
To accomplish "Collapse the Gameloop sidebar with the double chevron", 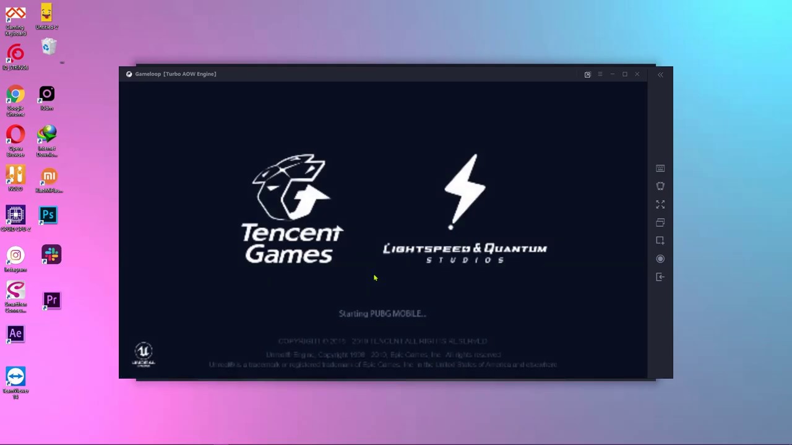I will point(660,74).
